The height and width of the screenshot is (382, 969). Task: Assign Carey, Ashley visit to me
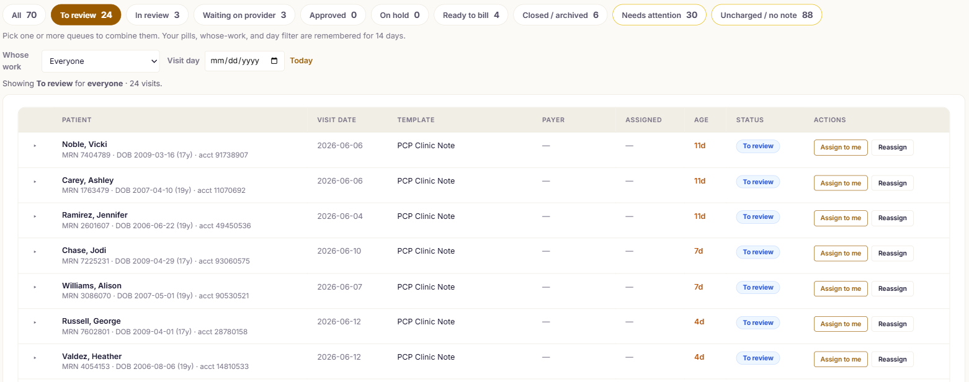[x=841, y=183]
